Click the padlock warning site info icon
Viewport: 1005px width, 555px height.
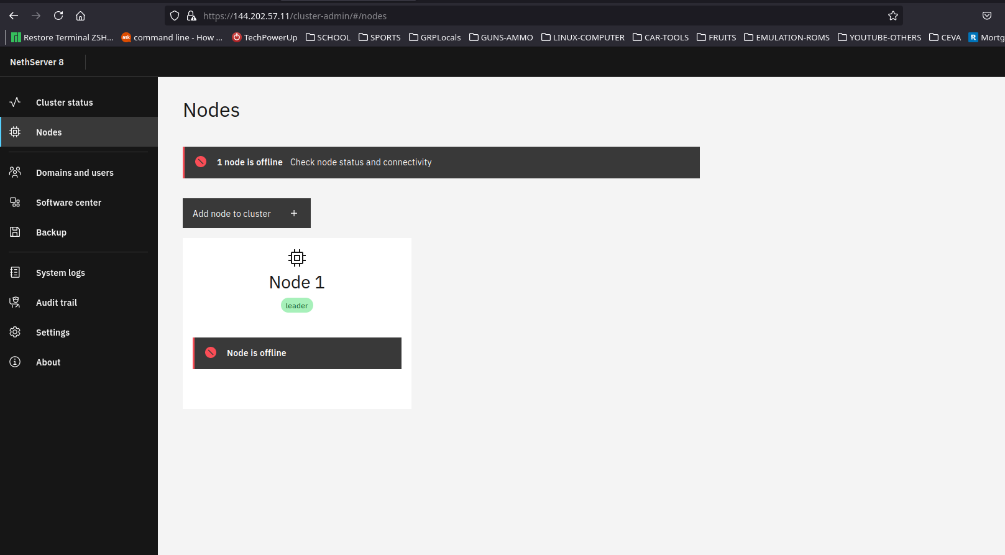[191, 16]
